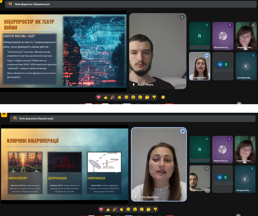
Task: Open skin tone selector next to upper emoji bar
Action: pyautogui.click(x=163, y=97)
